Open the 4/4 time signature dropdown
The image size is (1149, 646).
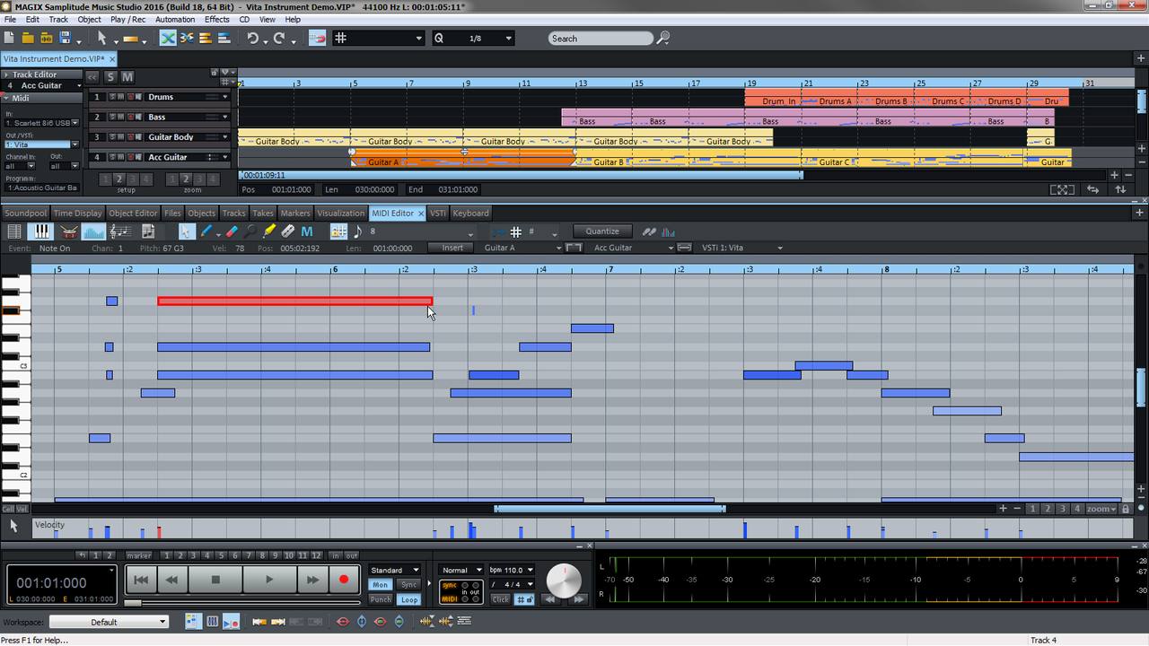click(512, 584)
